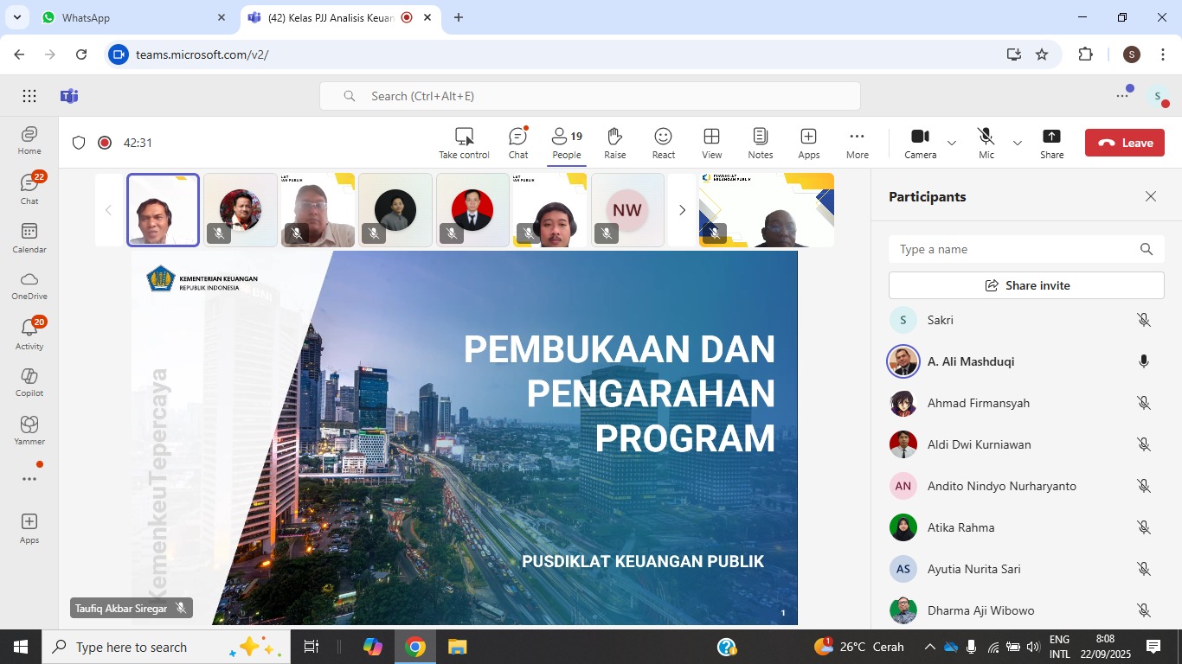The width and height of the screenshot is (1182, 664).
Task: Type a name search field
Action: point(1026,249)
